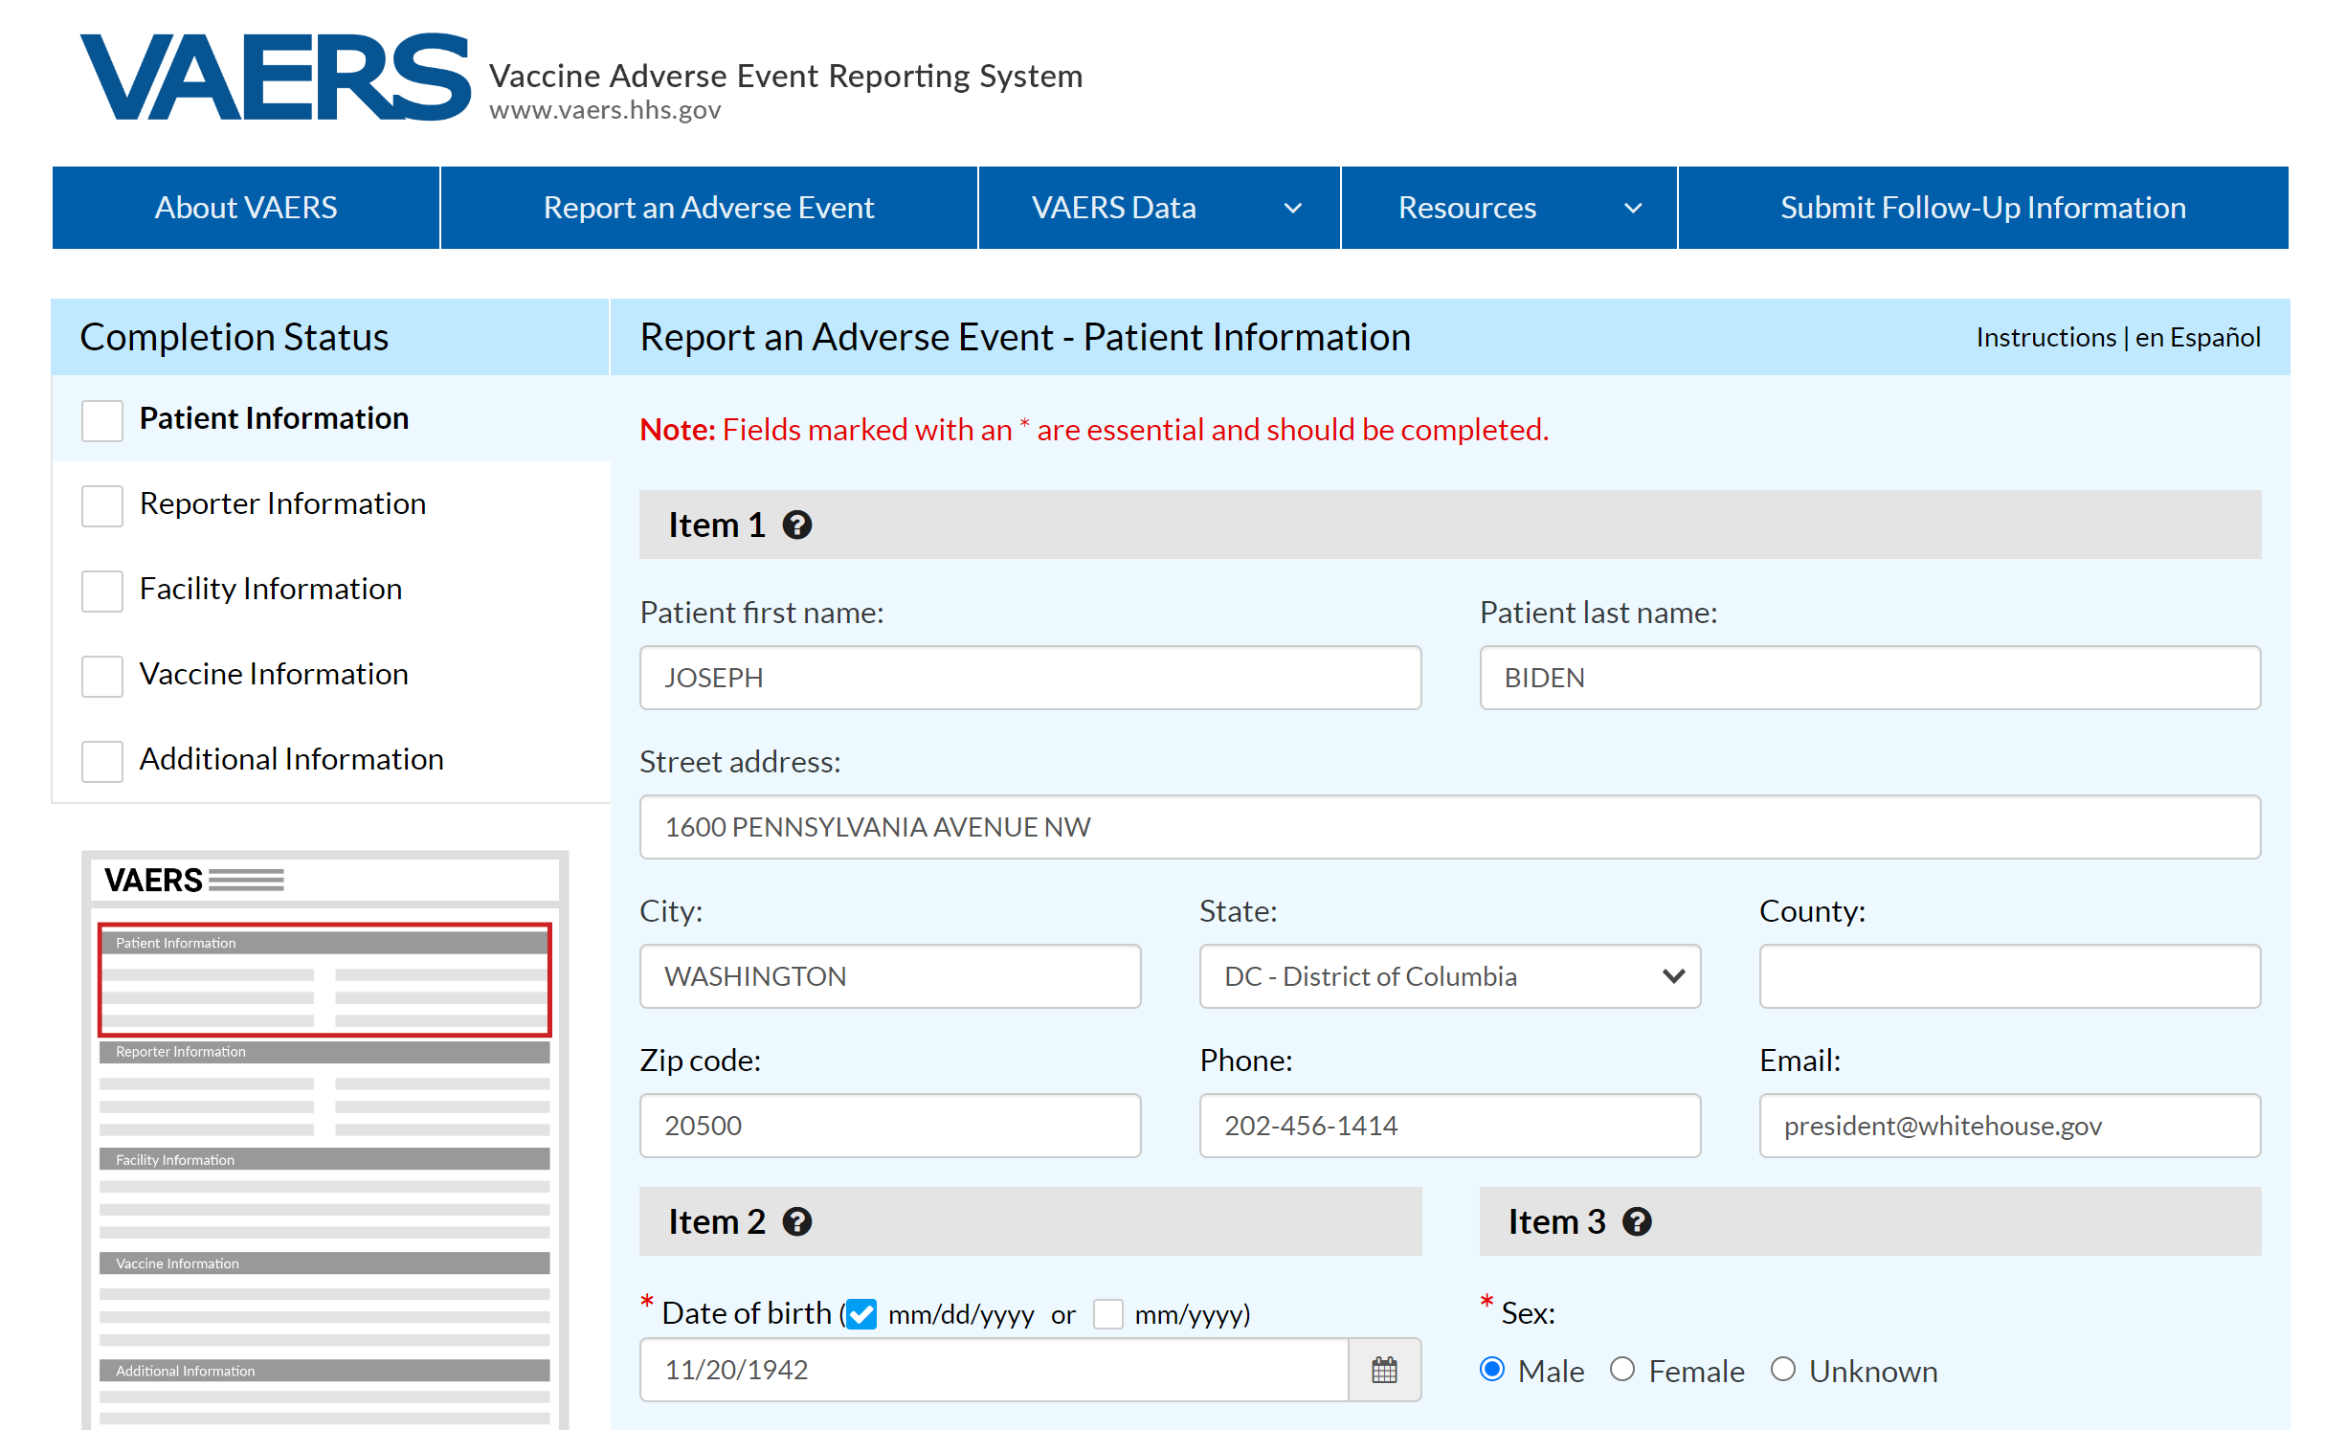This screenshot has width=2347, height=1430.
Task: Select the Female sex radio button
Action: click(x=1622, y=1370)
